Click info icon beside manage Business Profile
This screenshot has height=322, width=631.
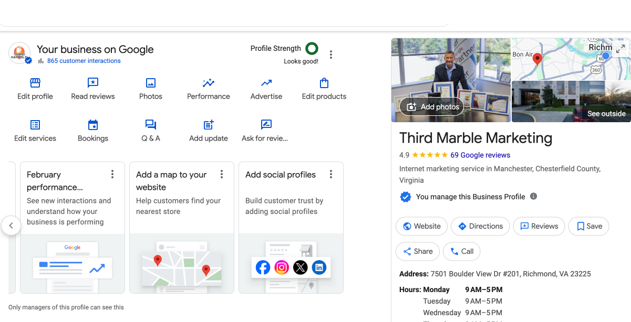tap(533, 197)
